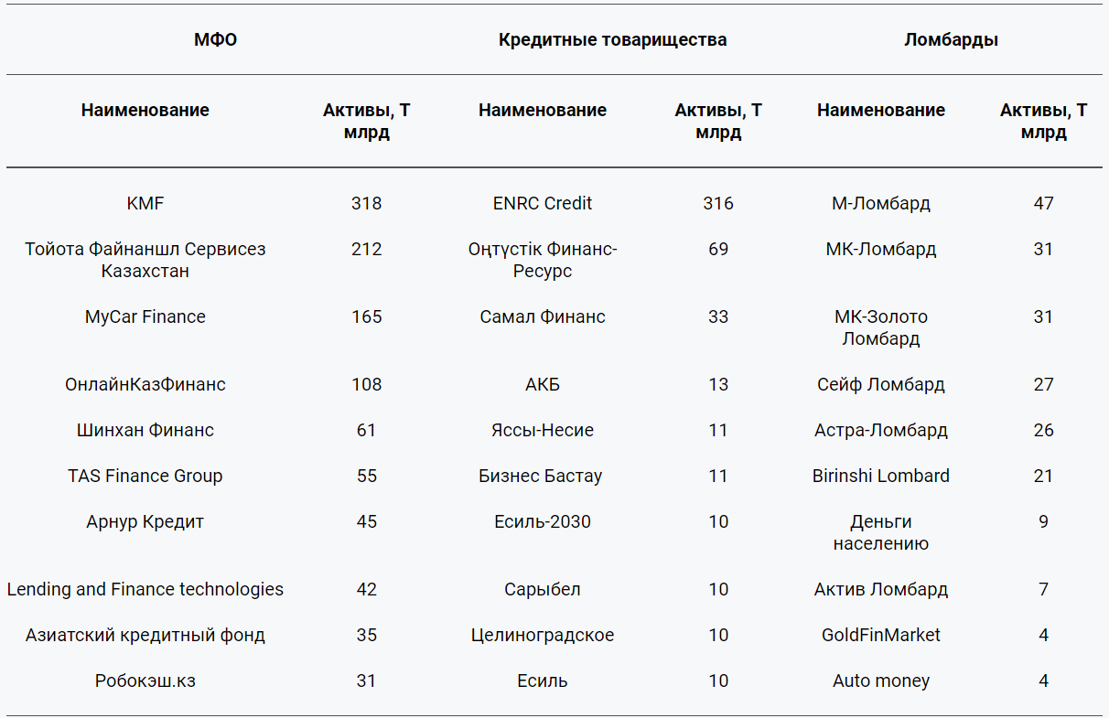Select the ОнлайнКазФинанс cell
Viewport: 1109px width, 718px height.
[x=145, y=384]
